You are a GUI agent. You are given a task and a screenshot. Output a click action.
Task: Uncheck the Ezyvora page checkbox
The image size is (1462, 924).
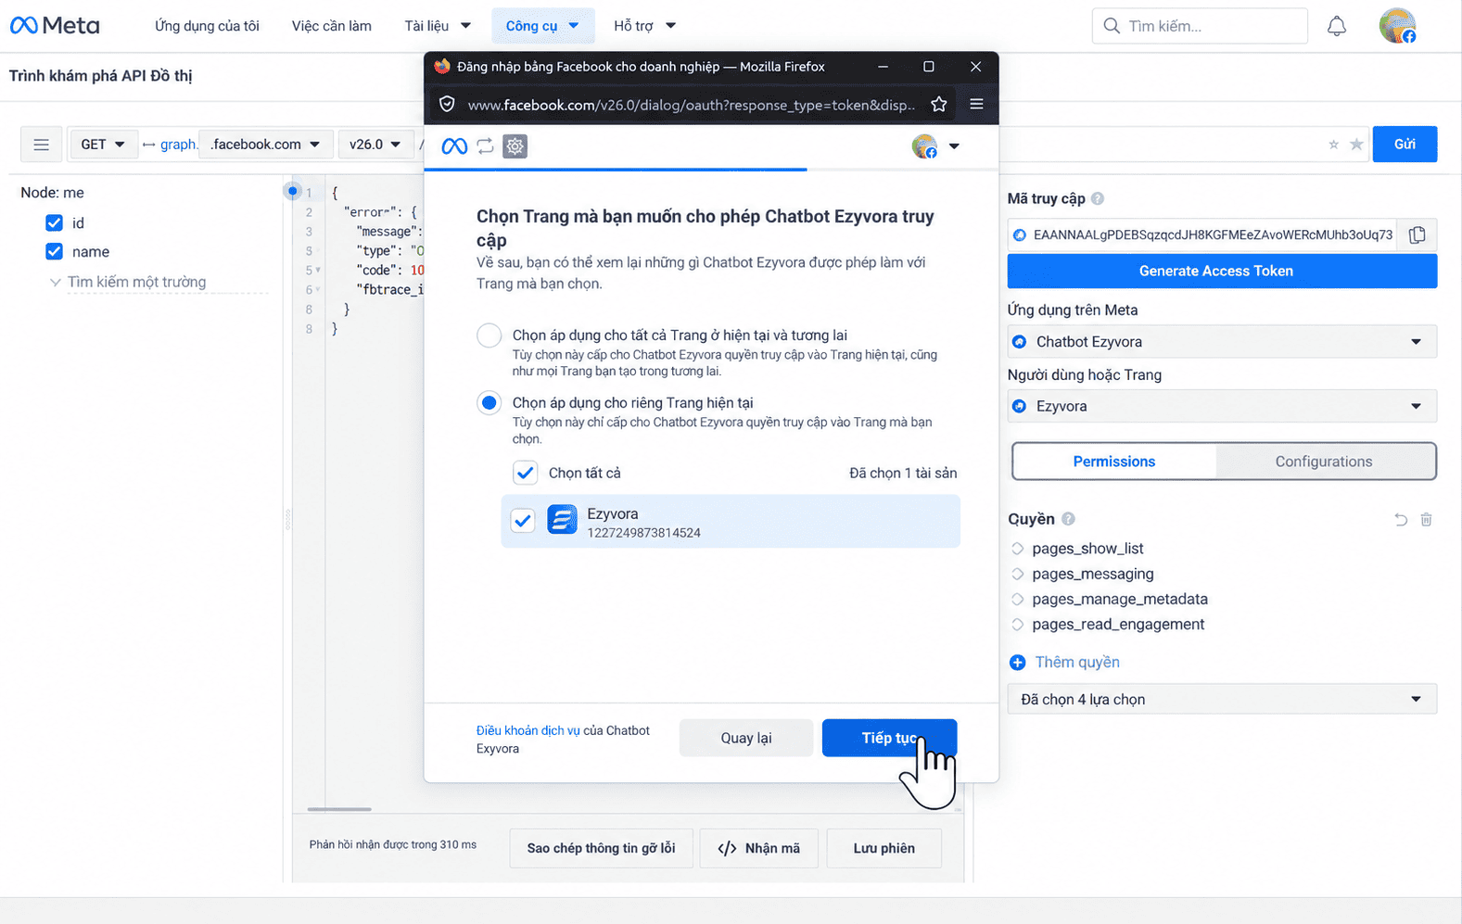click(523, 520)
